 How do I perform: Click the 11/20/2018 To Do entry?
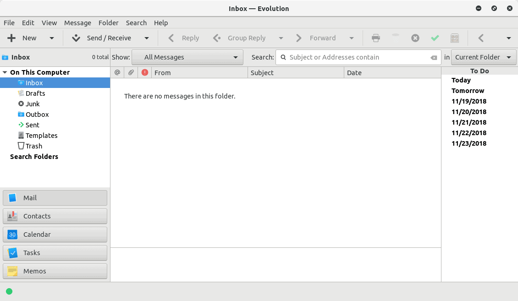[469, 112]
